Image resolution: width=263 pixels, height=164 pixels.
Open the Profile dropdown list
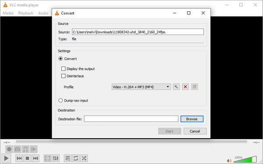pos(141,87)
